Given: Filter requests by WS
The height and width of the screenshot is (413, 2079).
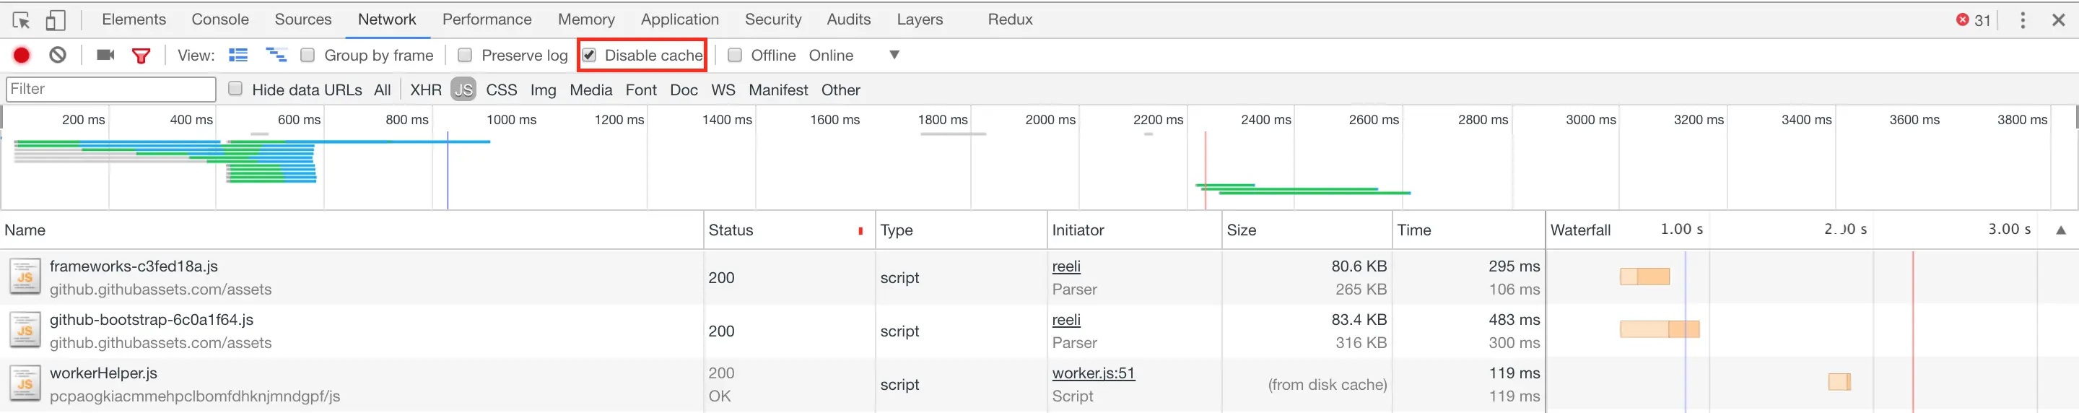Looking at the screenshot, I should tap(724, 90).
